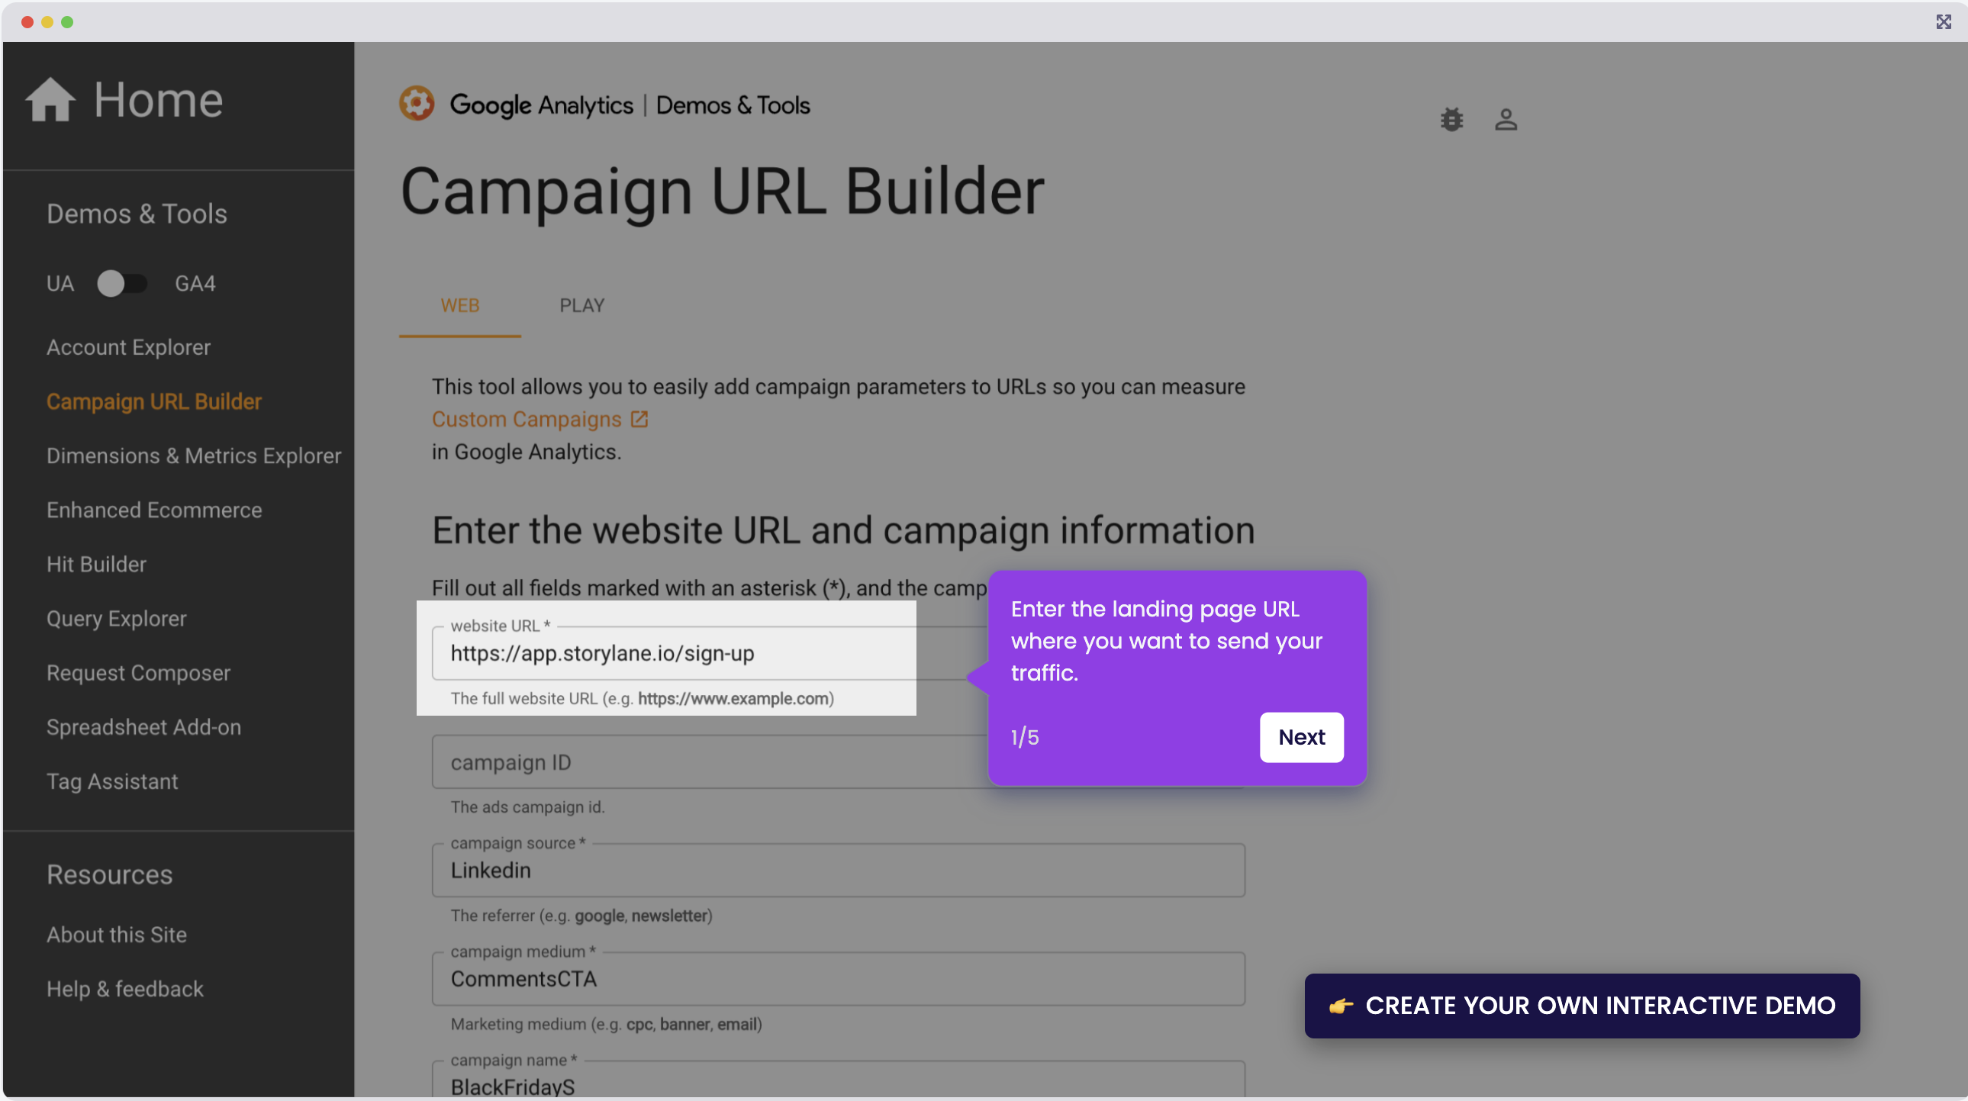Click the external link icon beside Custom Campaigns

(x=639, y=419)
